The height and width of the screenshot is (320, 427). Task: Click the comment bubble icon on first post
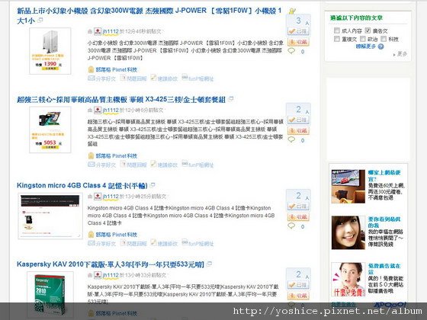point(291,51)
